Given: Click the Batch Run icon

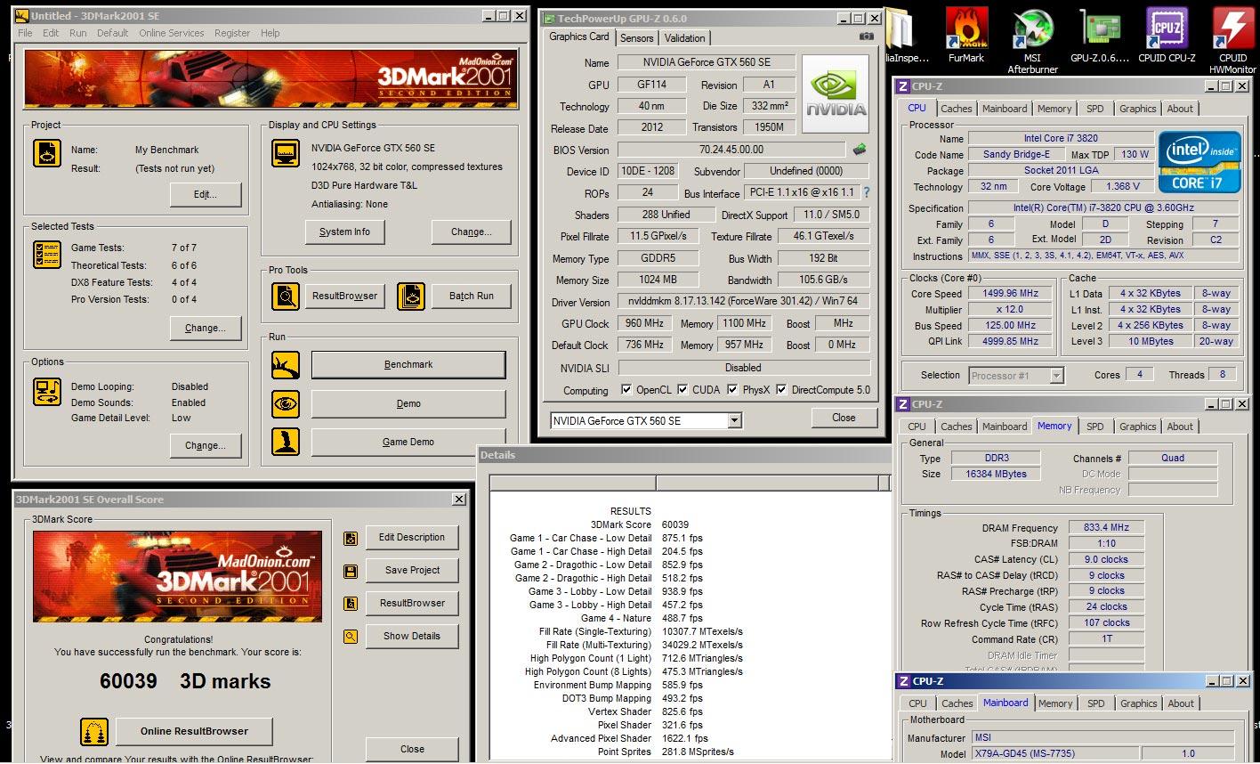Looking at the screenshot, I should pos(410,296).
